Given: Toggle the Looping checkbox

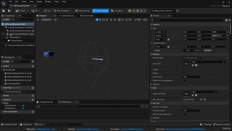Looking at the screenshot, I should point(185,70).
